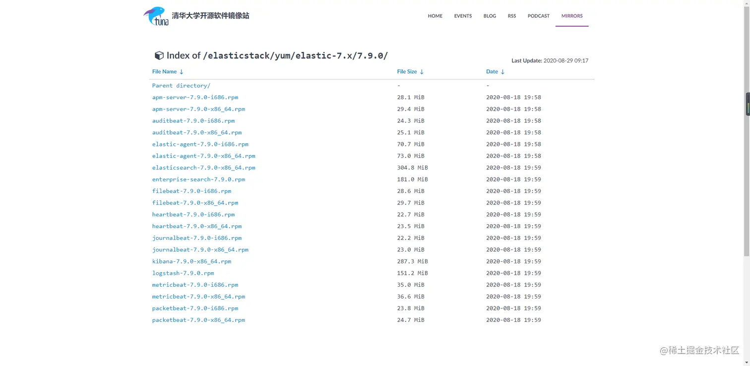Download elastic-agent-7.9.0-x86_64.rpm

[x=204, y=156]
